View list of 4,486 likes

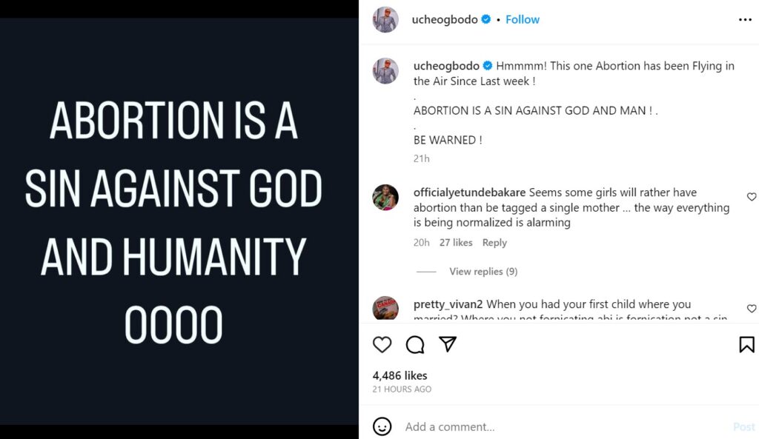[x=400, y=375]
